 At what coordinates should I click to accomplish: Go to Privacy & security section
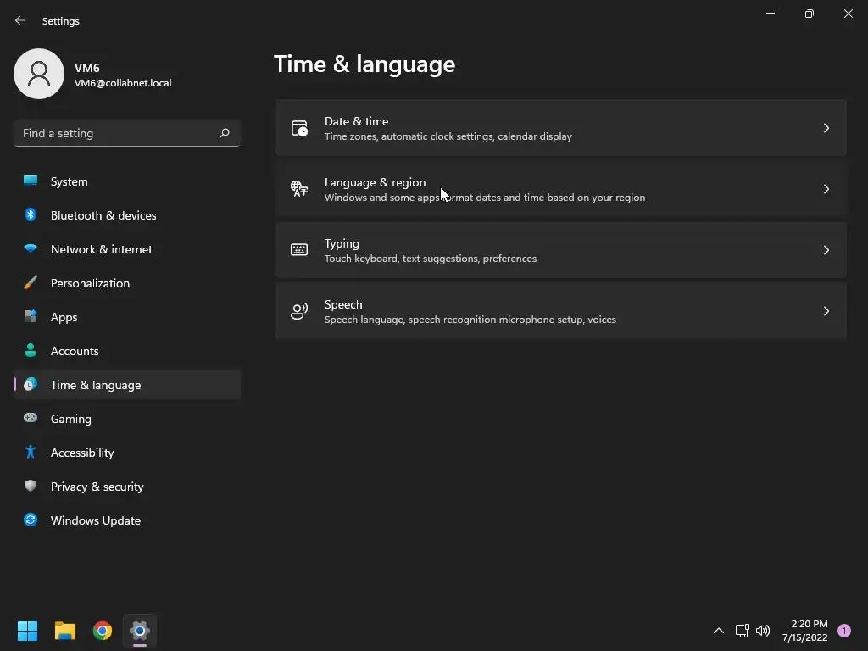[127, 487]
